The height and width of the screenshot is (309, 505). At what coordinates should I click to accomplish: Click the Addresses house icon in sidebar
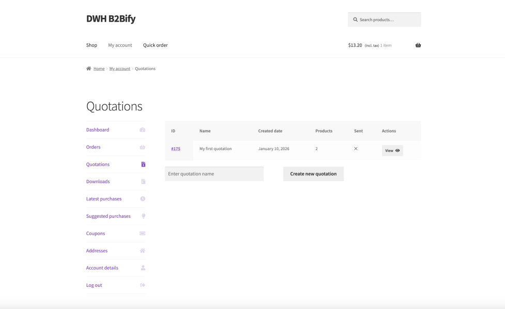click(143, 251)
